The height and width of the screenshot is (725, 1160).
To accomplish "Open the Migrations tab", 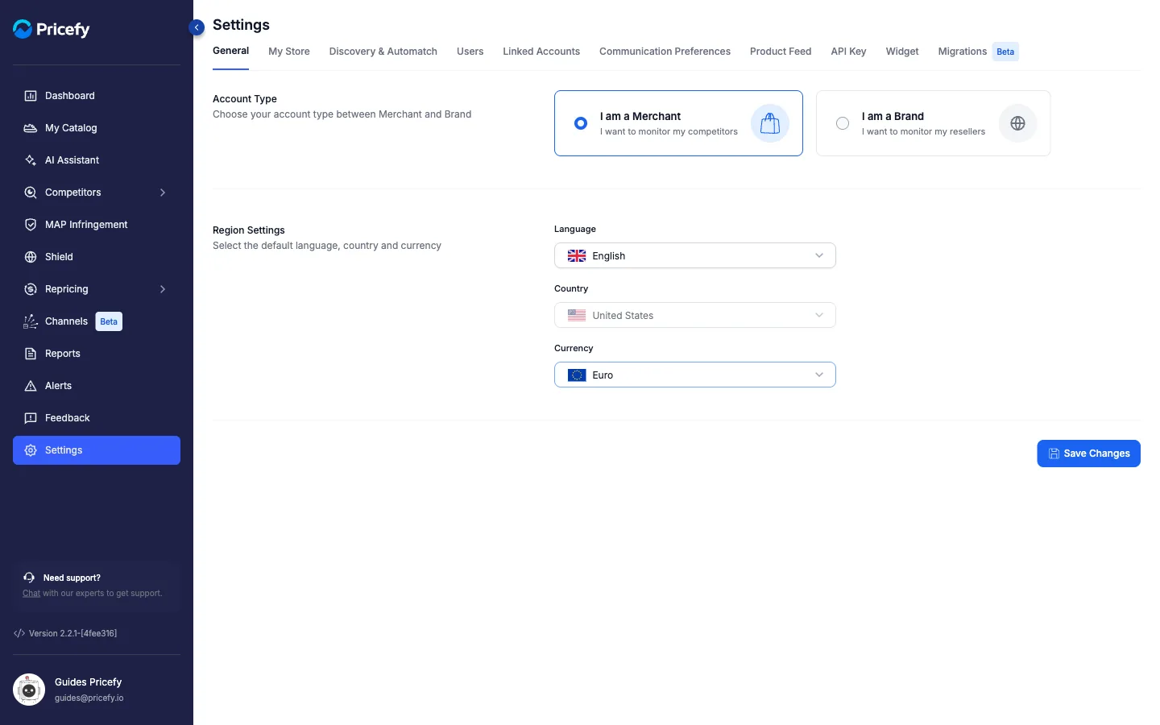I will click(962, 52).
